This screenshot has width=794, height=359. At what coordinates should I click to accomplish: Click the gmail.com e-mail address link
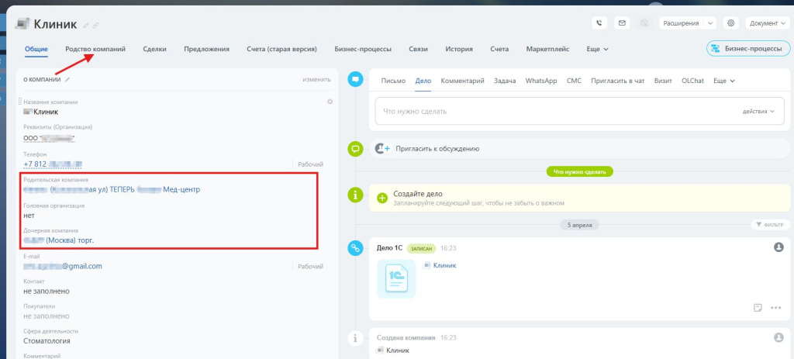click(x=63, y=266)
